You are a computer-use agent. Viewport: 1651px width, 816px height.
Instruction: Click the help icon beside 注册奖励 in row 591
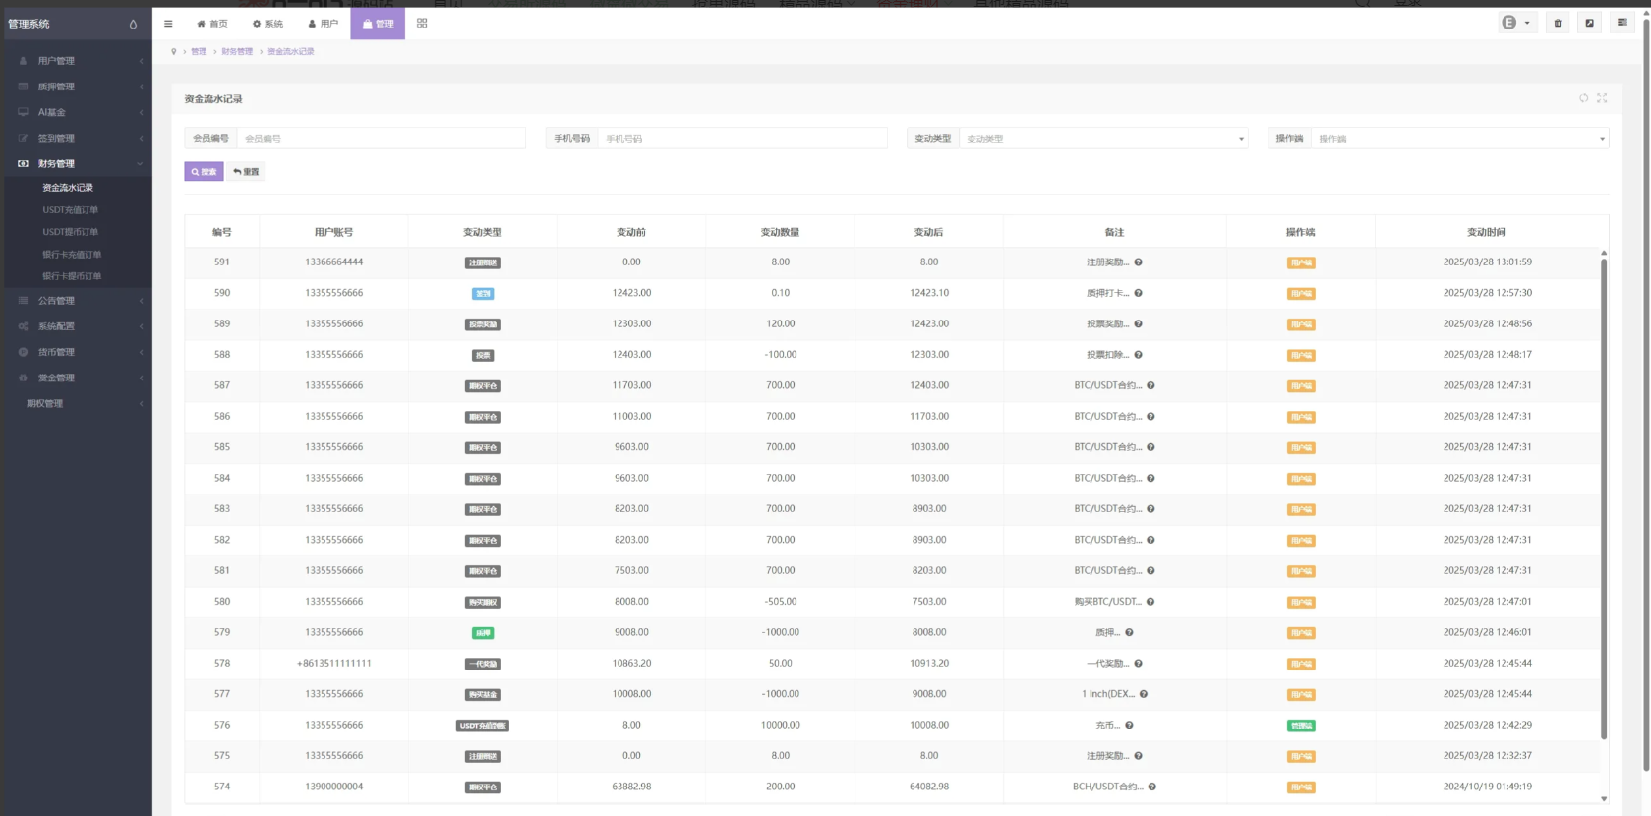coord(1138,262)
